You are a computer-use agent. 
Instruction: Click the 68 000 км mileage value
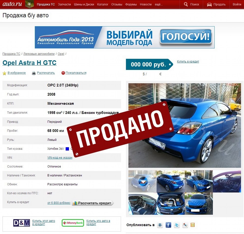tap(56, 131)
